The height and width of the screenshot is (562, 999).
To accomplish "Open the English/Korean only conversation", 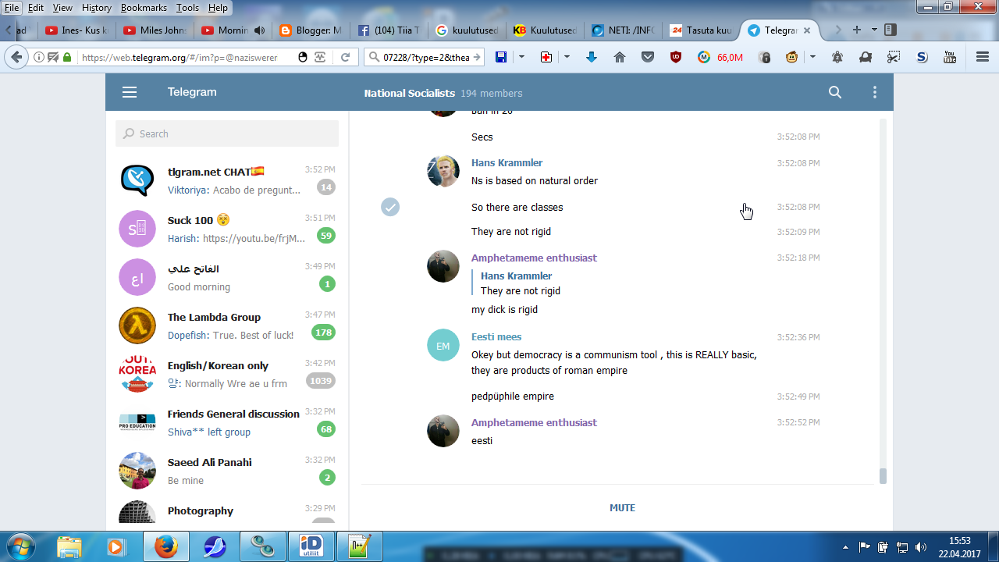I will [x=227, y=374].
